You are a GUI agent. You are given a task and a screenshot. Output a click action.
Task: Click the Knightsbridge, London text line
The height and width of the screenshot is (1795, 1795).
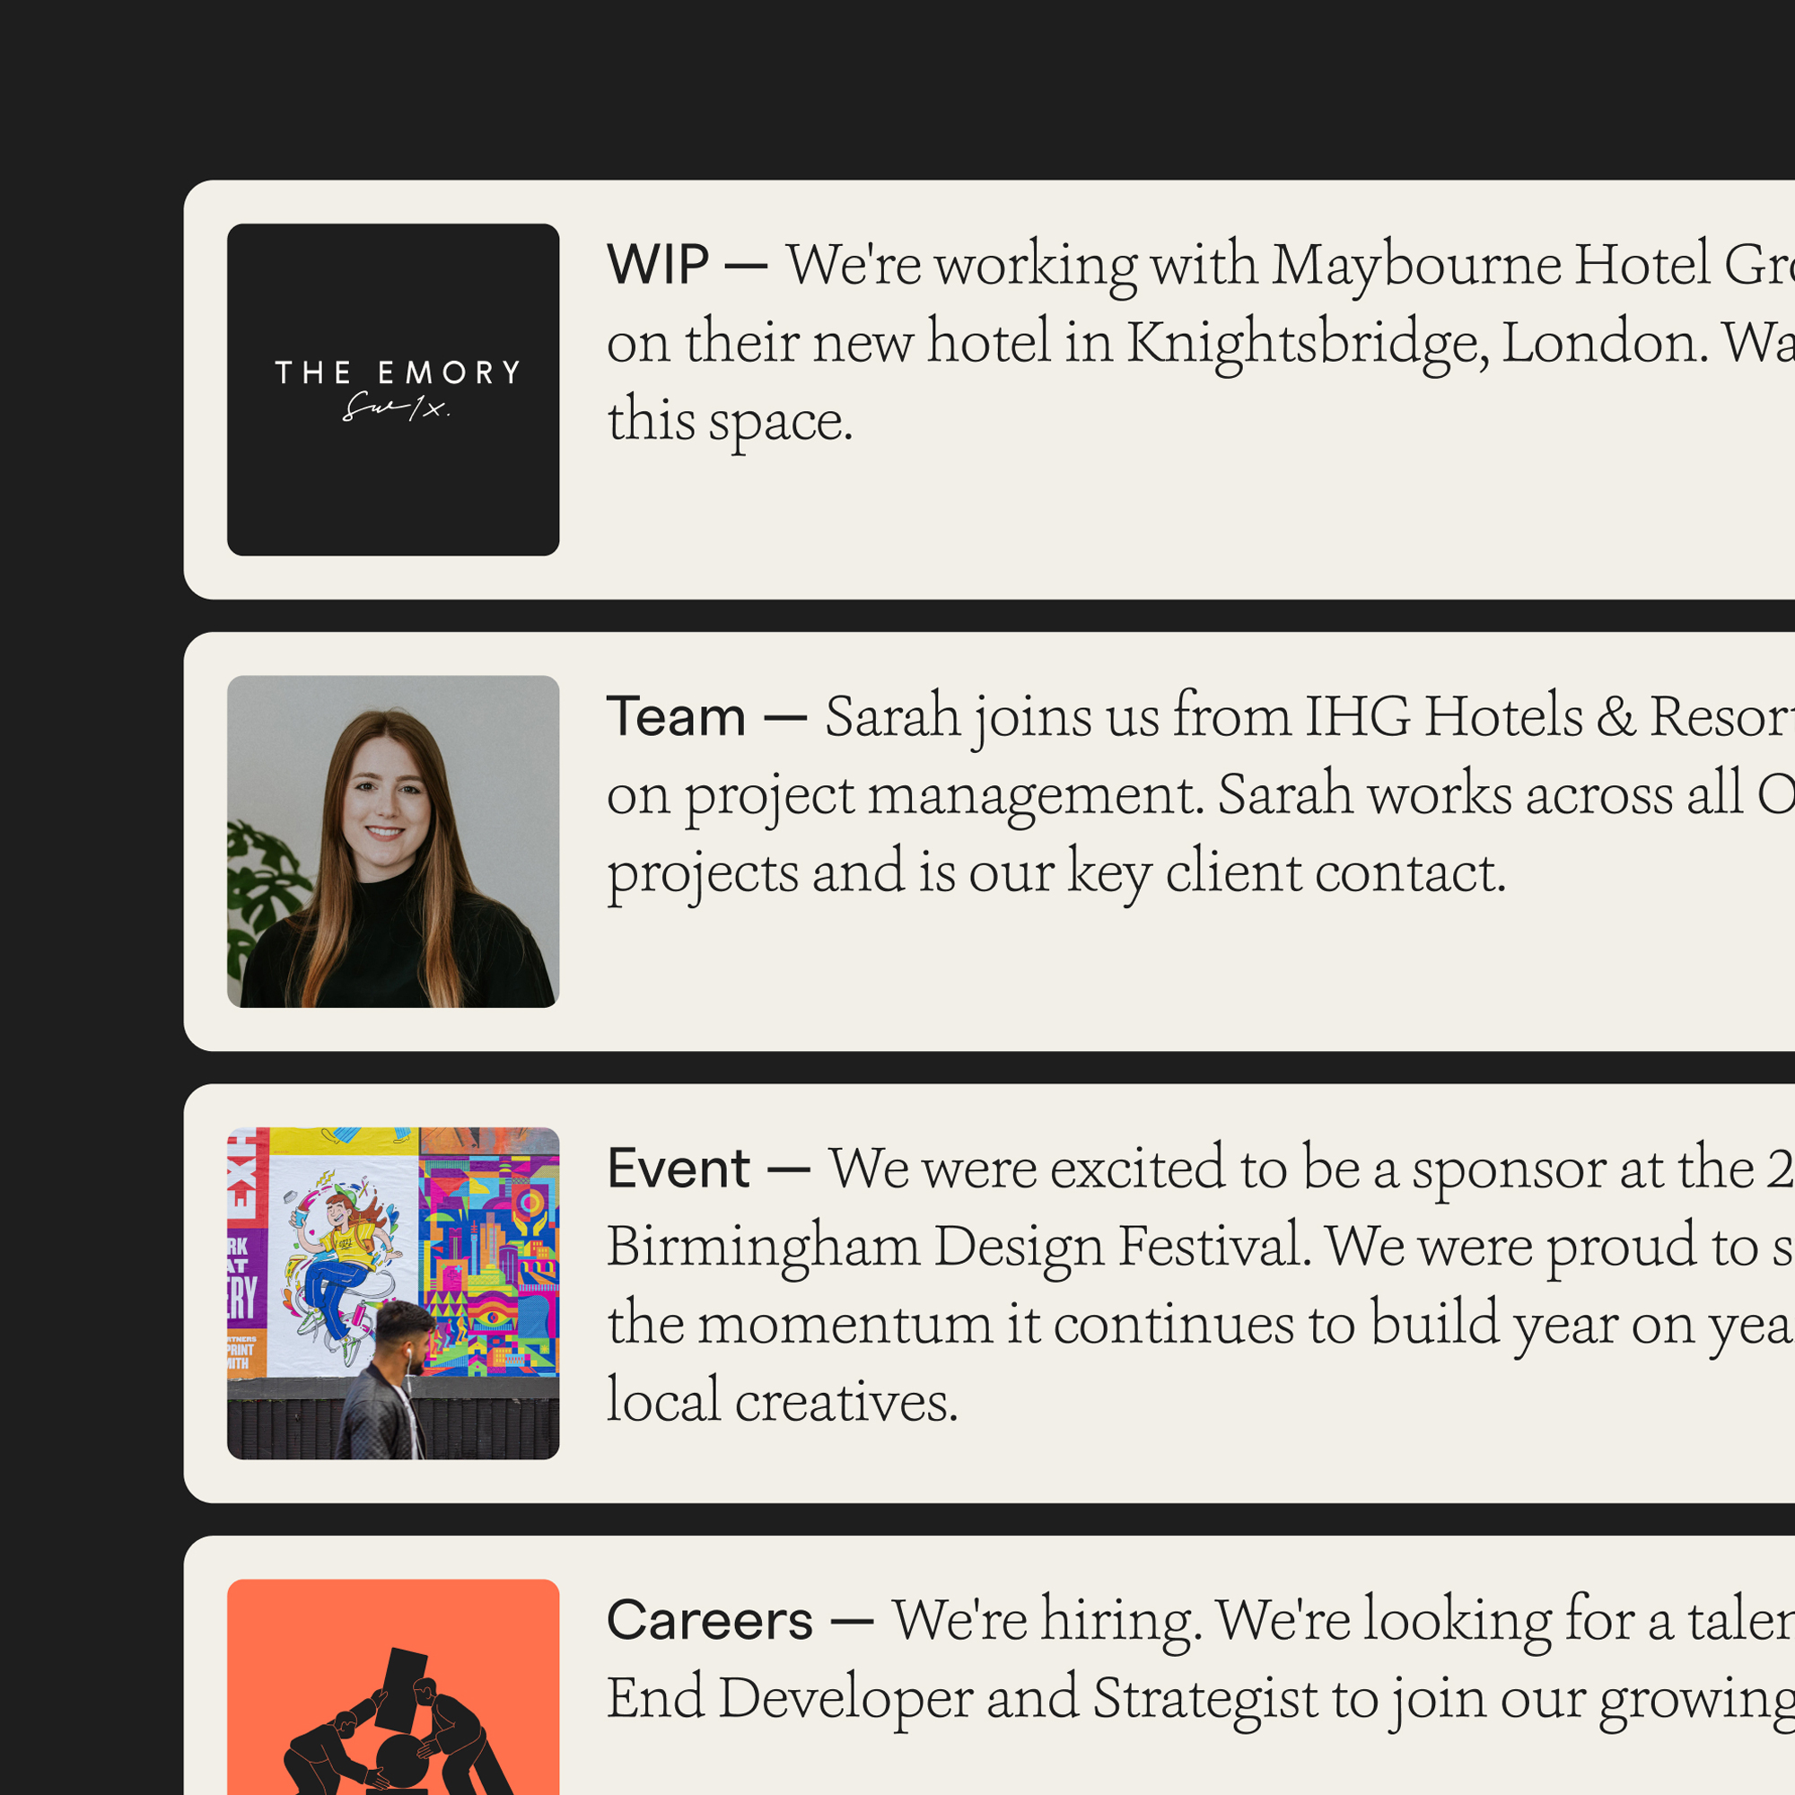pos(1198,343)
